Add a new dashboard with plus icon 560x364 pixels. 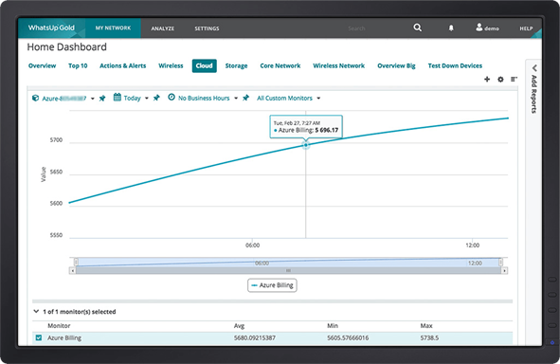coord(487,79)
